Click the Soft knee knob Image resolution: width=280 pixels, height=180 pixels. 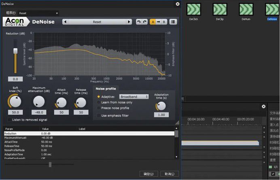[15, 101]
